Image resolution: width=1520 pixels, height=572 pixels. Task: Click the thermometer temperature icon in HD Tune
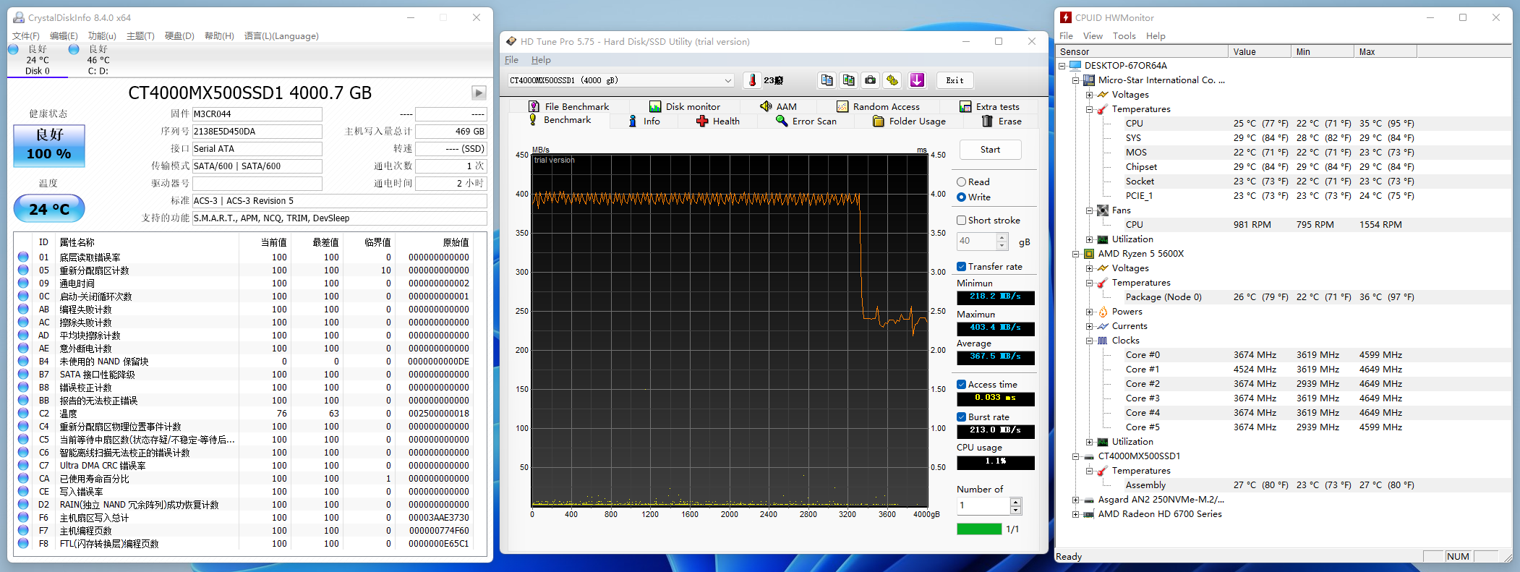[x=752, y=80]
